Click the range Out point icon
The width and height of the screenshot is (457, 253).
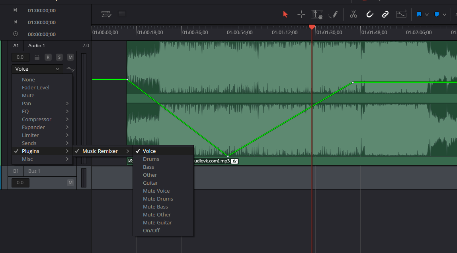[15, 22]
